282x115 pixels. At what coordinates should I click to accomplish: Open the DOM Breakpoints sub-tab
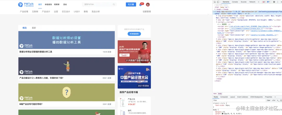(x=256, y=97)
